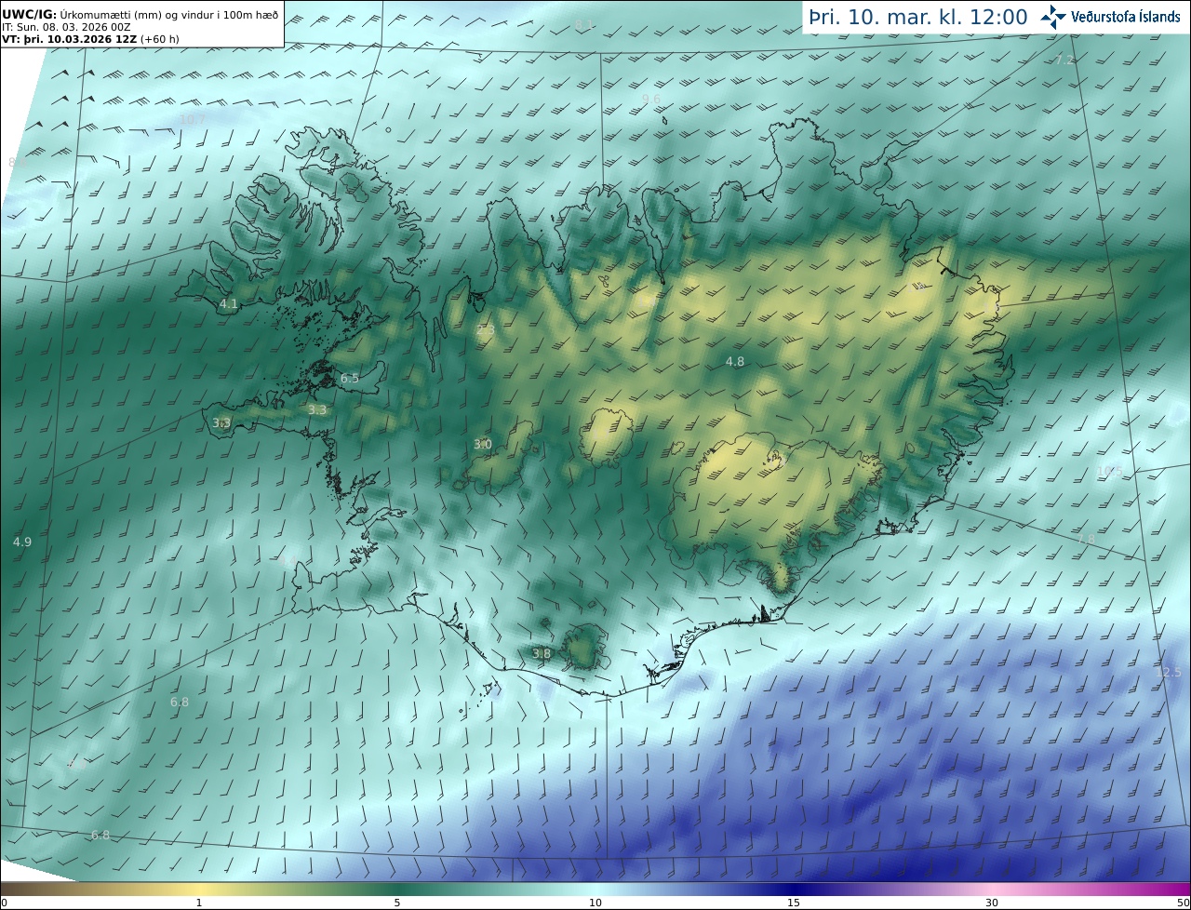
Task: Click the Veðurstofa Íslands name text
Action: coord(1125,17)
